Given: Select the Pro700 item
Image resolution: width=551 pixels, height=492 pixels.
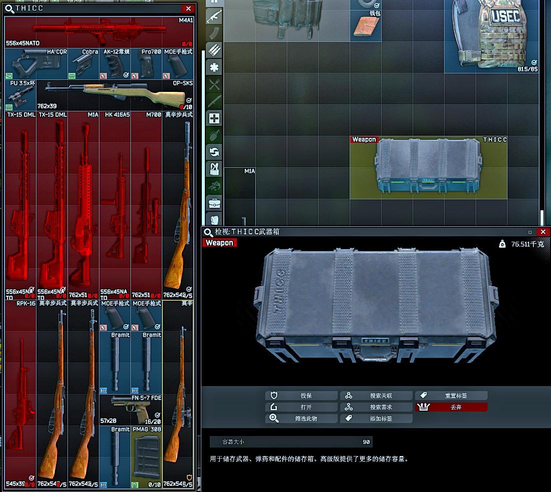Looking at the screenshot, I should (x=146, y=63).
